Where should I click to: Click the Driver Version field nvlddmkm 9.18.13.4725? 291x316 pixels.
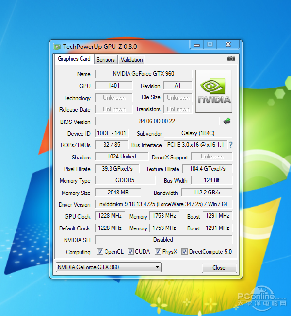tap(164, 204)
